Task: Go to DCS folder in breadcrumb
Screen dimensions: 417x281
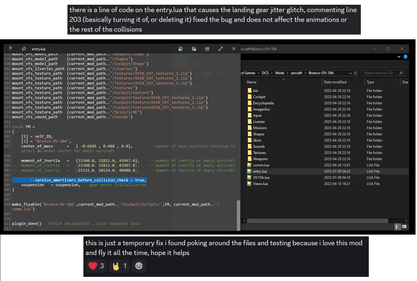Action: coord(265,73)
